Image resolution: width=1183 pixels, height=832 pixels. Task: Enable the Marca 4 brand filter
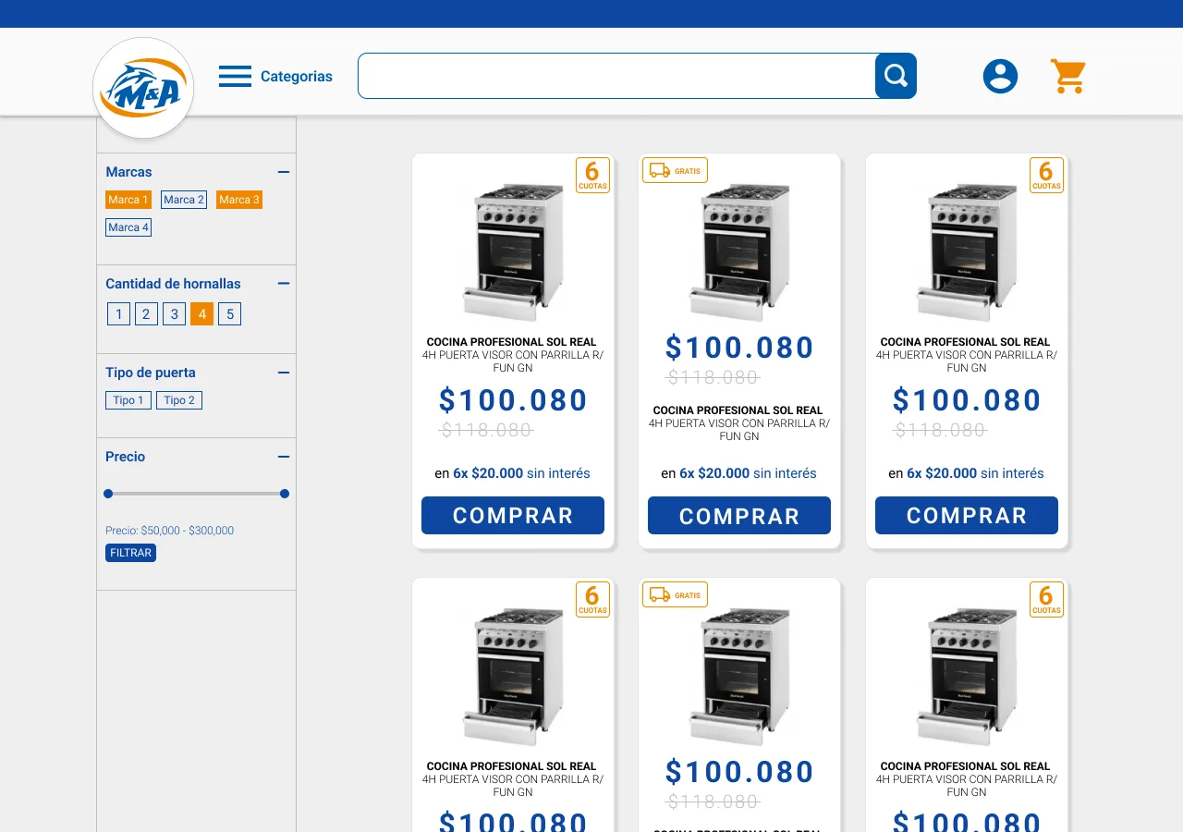tap(128, 227)
